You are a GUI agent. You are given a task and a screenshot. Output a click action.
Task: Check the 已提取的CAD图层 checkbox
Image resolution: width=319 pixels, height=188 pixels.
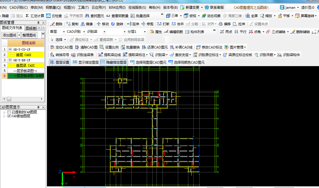9,112
